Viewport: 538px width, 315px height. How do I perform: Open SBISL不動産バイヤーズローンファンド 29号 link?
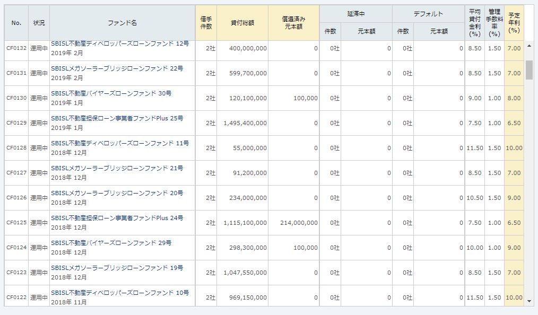[111, 243]
